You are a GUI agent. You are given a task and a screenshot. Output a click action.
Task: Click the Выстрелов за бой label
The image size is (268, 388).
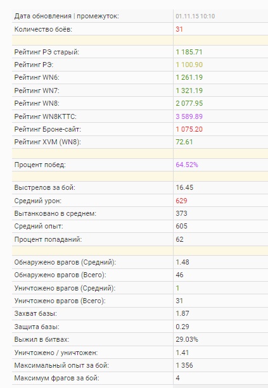click(x=44, y=187)
